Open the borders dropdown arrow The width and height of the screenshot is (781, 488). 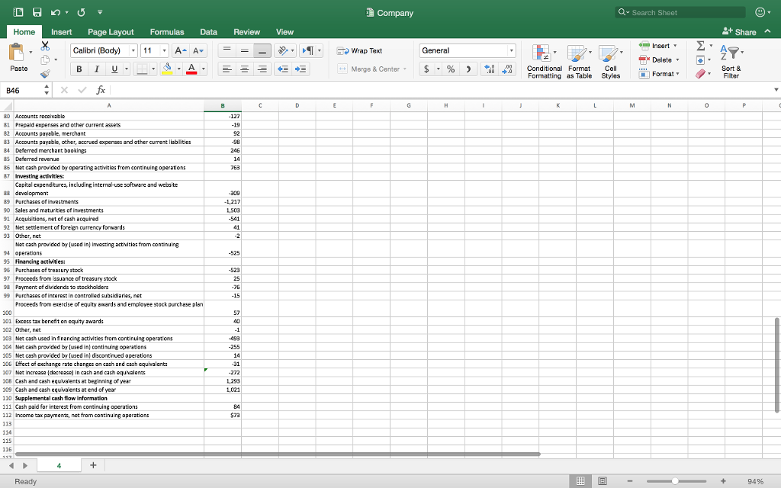click(x=153, y=69)
